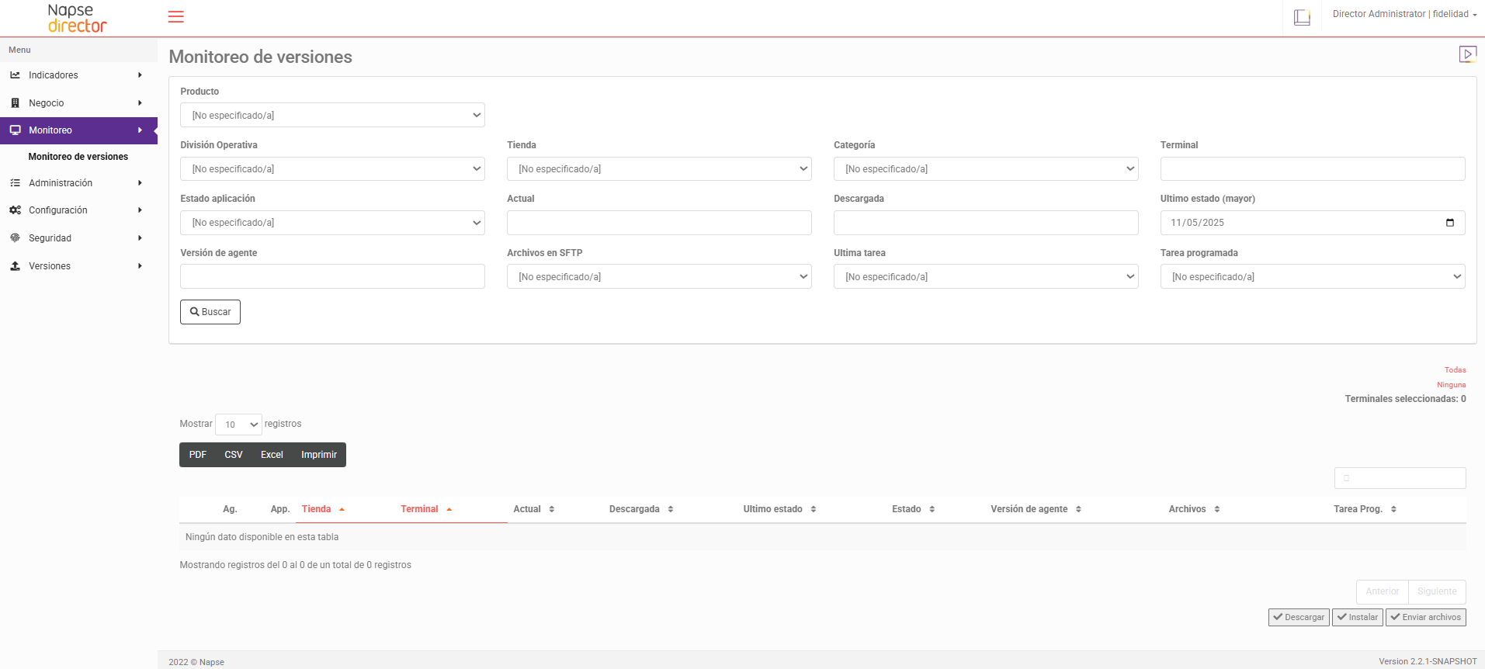
Task: Collapse the Monitoreo menu
Action: coord(78,130)
